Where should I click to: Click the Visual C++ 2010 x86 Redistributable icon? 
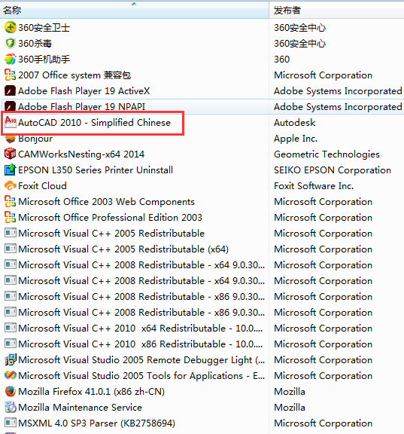pyautogui.click(x=11, y=344)
